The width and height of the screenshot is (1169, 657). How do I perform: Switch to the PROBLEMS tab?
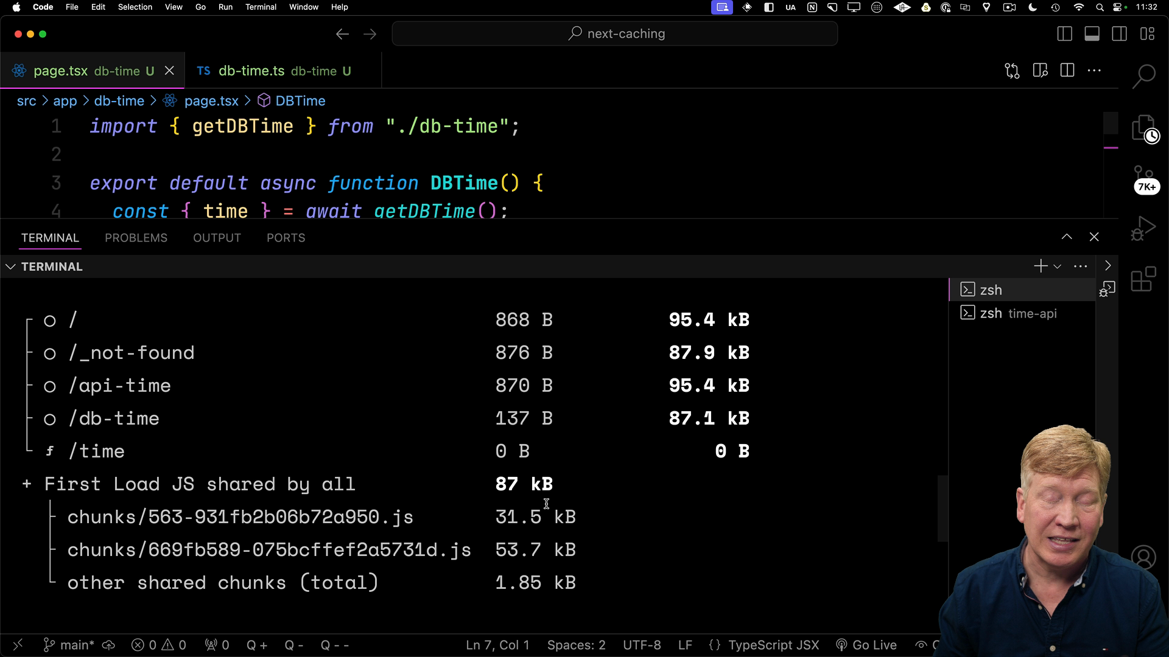136,237
